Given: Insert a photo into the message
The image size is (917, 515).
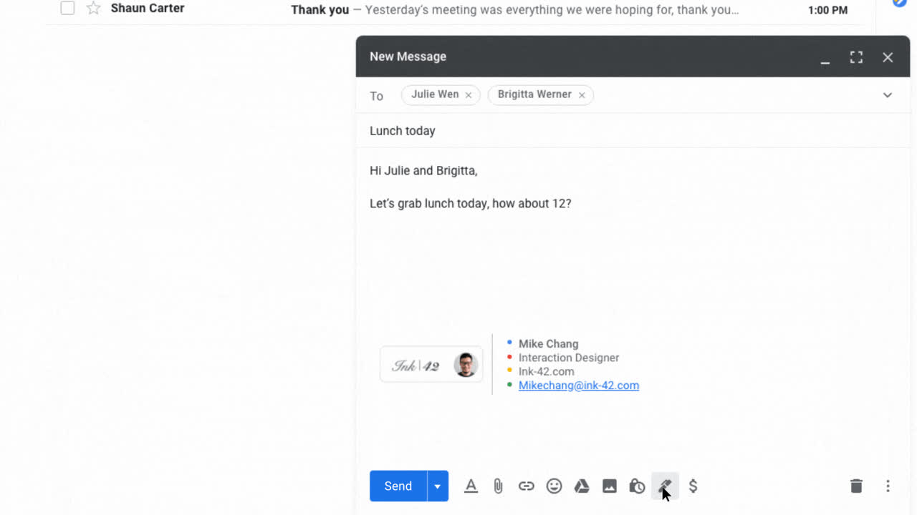Looking at the screenshot, I should (x=610, y=486).
